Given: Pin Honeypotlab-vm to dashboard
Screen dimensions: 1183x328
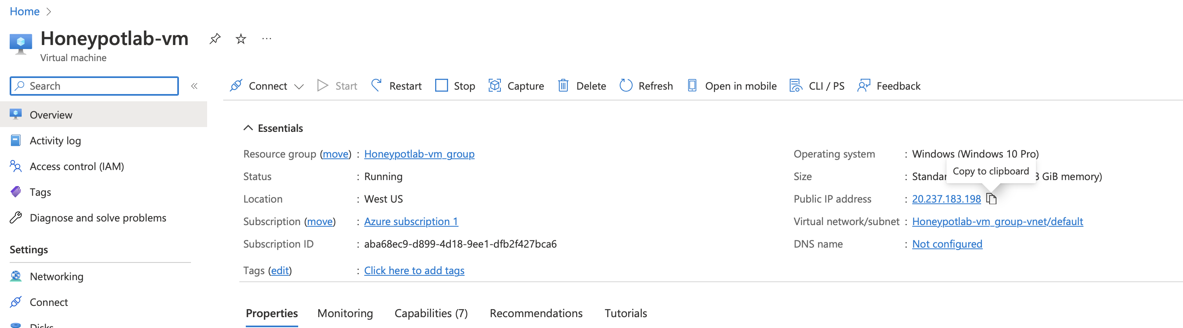Looking at the screenshot, I should click(x=214, y=39).
